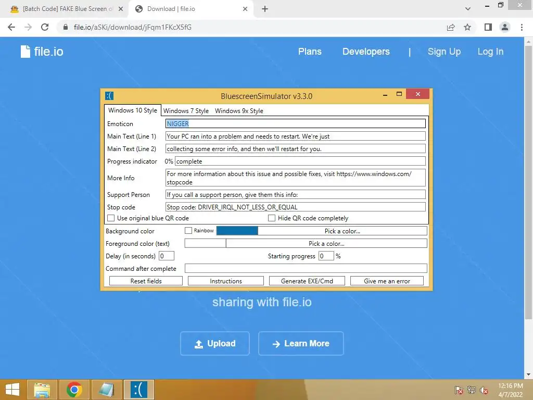Go back using browser back arrow
Screen dimensions: 533x400
pyautogui.click(x=11, y=27)
